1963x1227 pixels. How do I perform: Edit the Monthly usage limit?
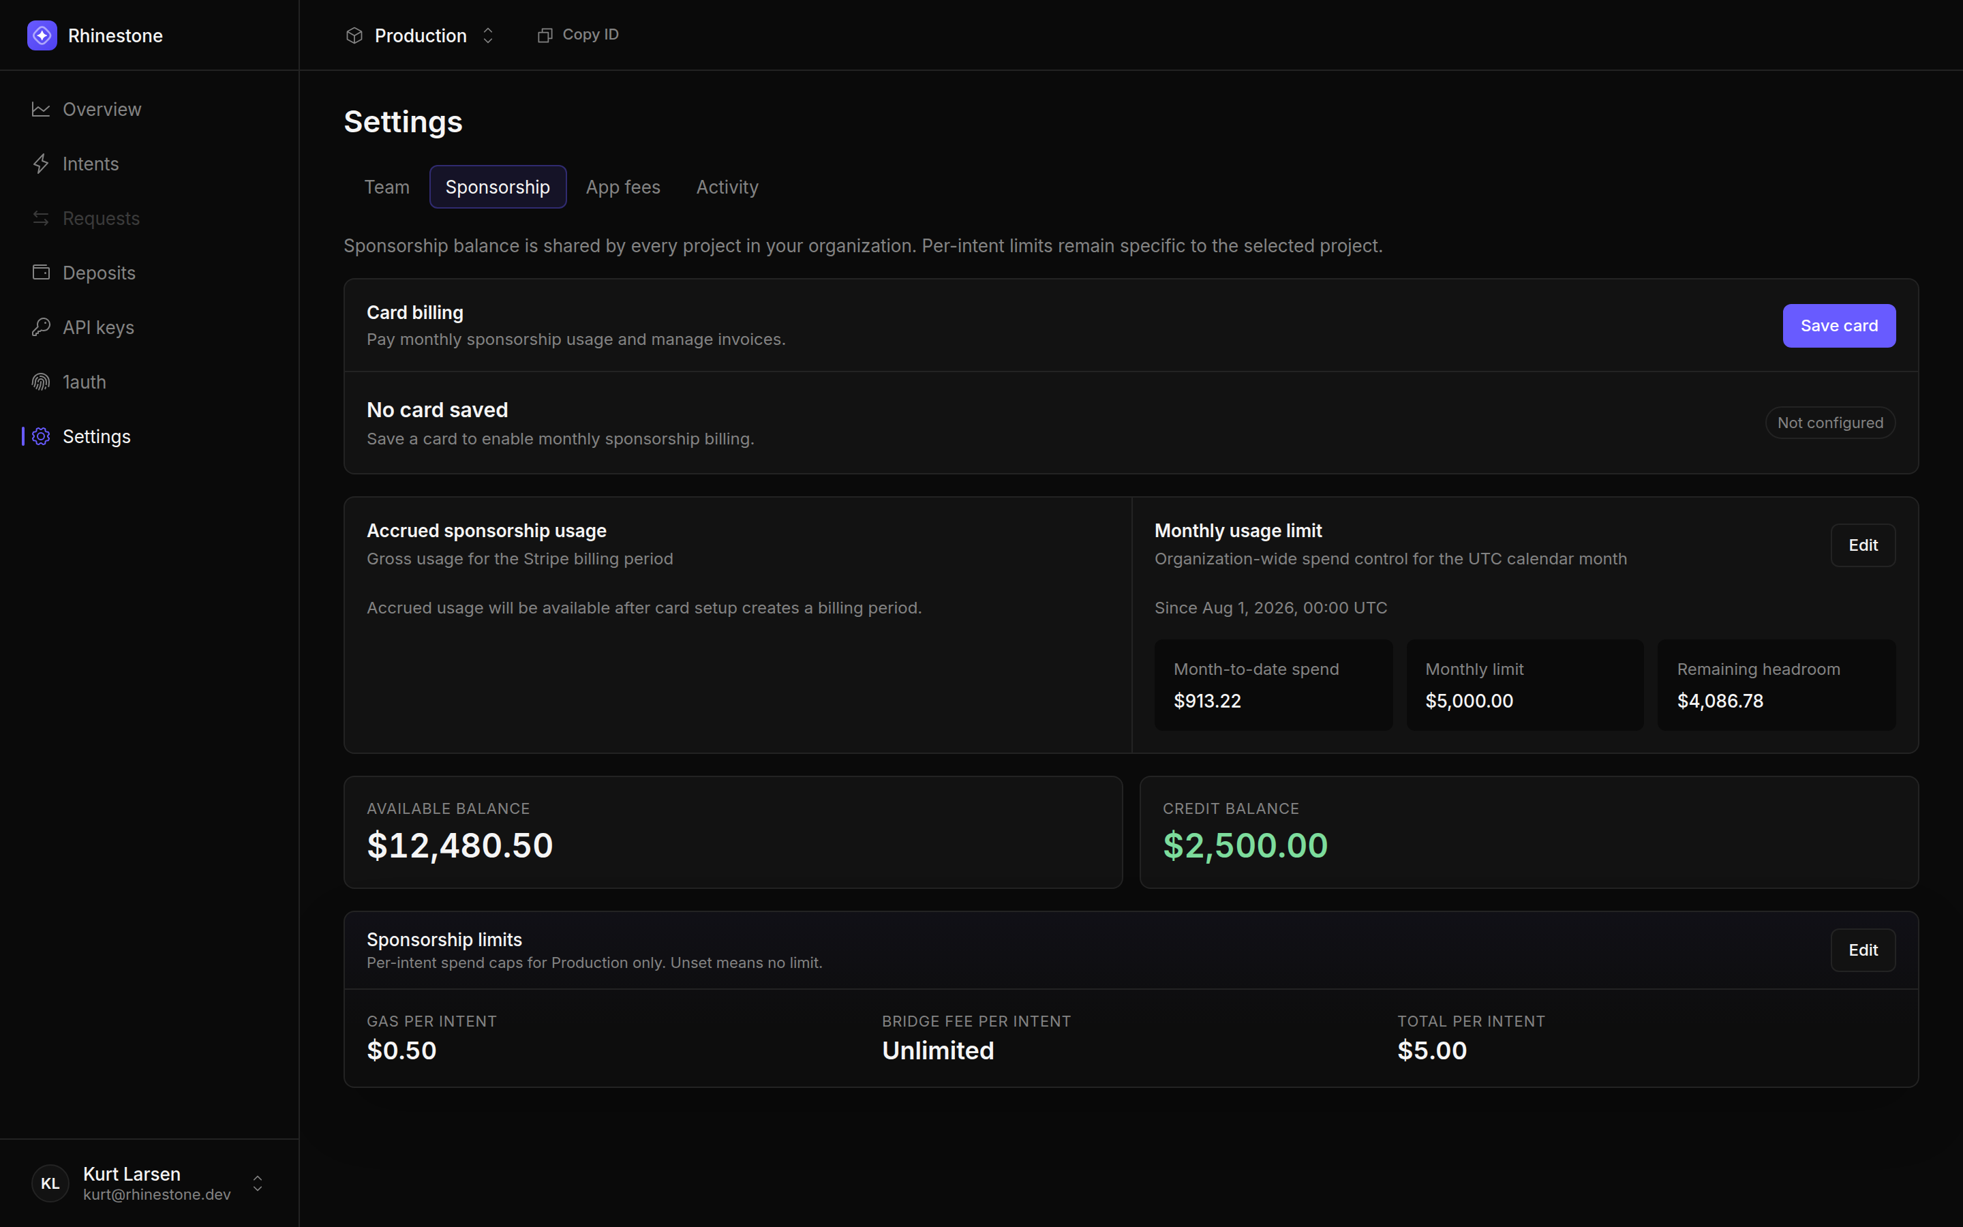(1863, 545)
